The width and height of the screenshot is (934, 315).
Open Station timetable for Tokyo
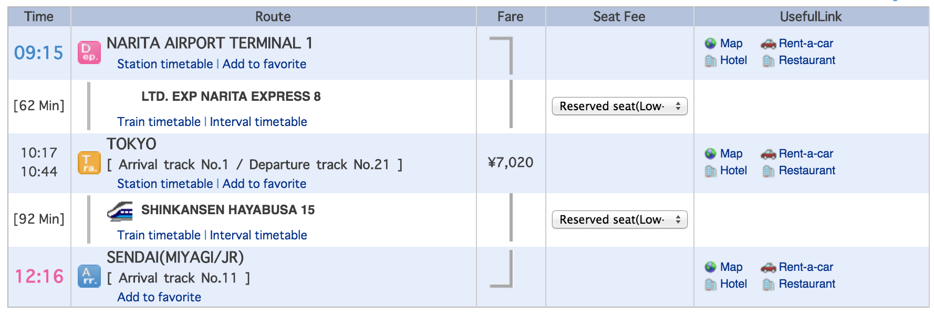pyautogui.click(x=165, y=184)
